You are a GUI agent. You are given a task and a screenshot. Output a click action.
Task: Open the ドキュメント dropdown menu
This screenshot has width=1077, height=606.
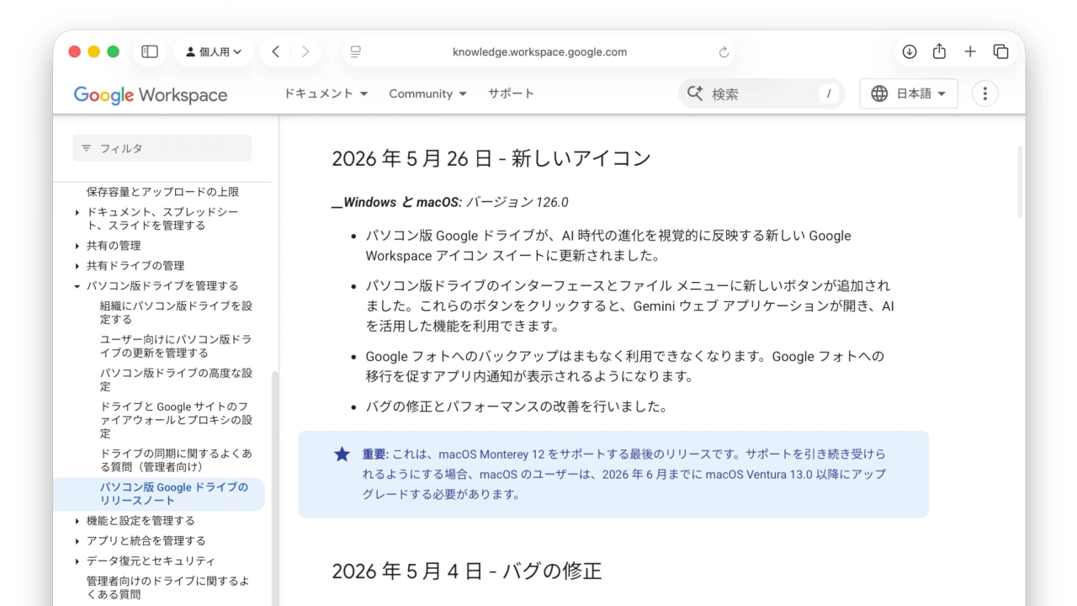(326, 93)
